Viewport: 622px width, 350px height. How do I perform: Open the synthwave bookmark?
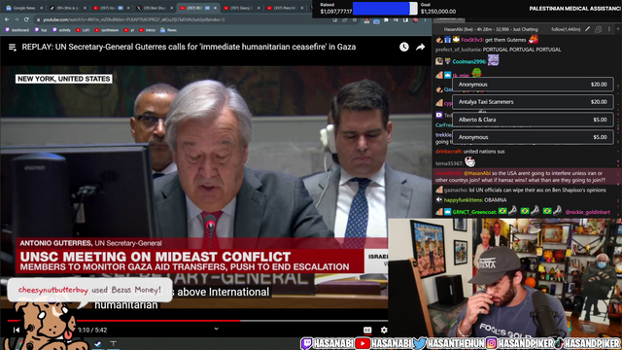[107, 30]
